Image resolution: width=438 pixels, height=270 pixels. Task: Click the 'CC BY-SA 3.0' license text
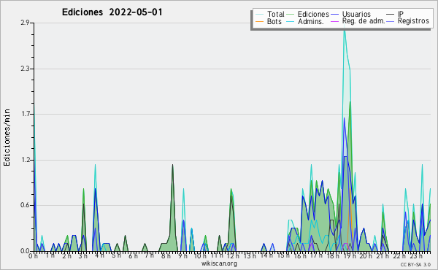point(415,264)
